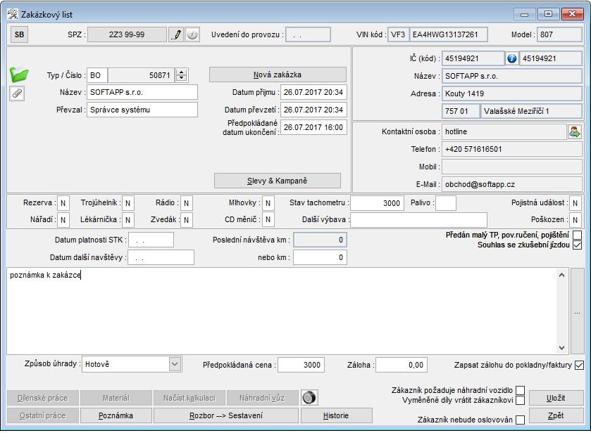The width and height of the screenshot is (591, 433).
Task: Click the 'nebo km' field
Action: (320, 258)
